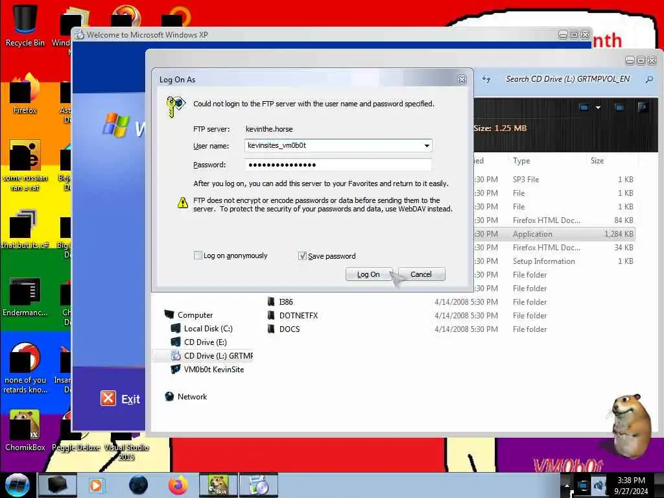Screen dimensions: 664x498
Task: Open the Visual Studio 2015 desktop icon
Action: tap(126, 447)
